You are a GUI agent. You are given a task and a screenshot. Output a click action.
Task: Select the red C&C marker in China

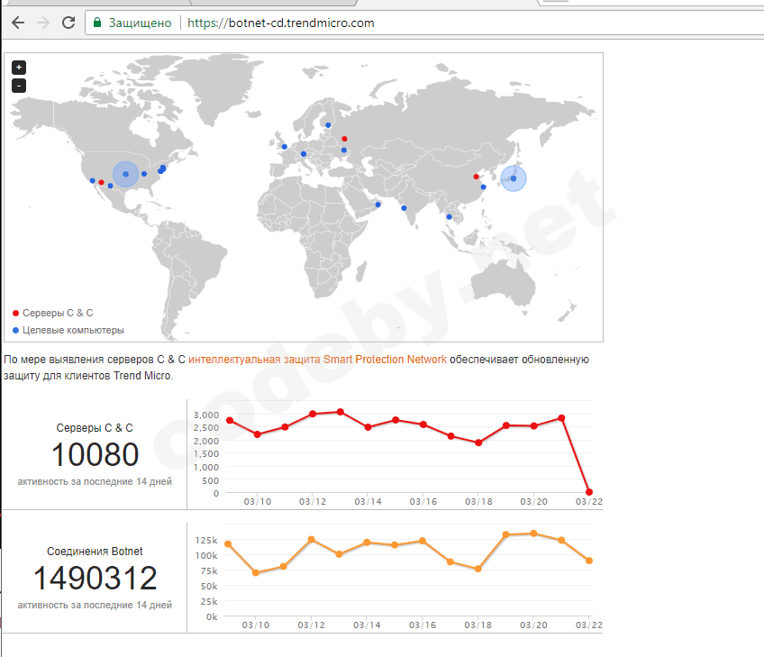pos(476,177)
